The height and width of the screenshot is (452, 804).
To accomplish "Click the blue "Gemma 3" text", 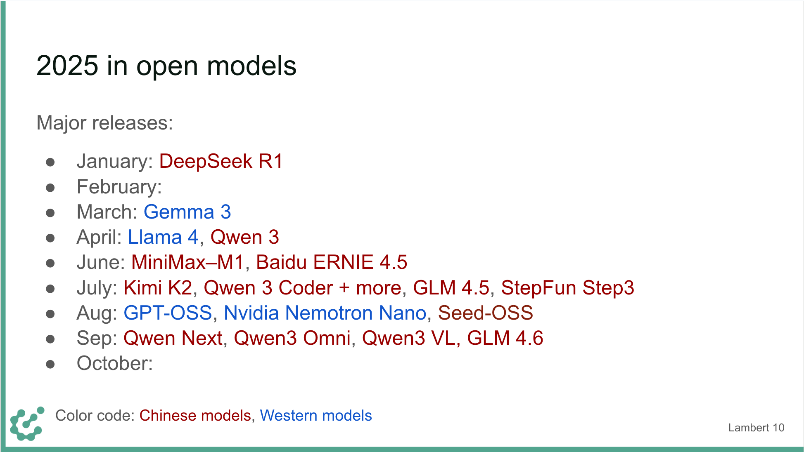I will point(187,212).
